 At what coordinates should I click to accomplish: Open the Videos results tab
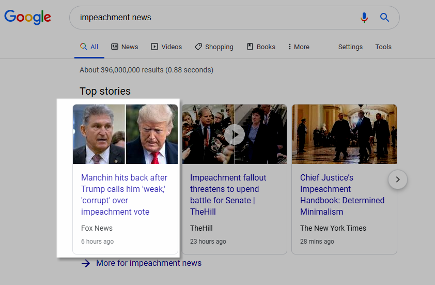tap(166, 47)
